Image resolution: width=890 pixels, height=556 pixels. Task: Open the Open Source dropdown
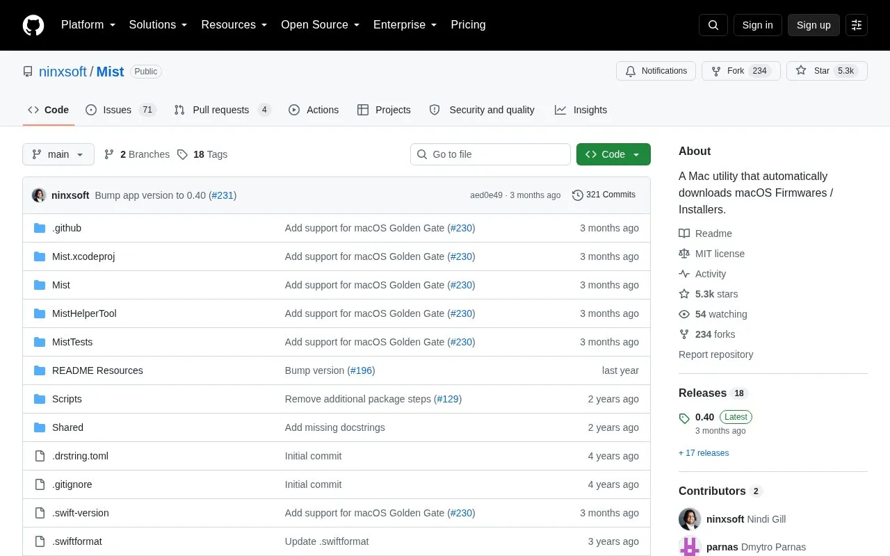point(321,25)
